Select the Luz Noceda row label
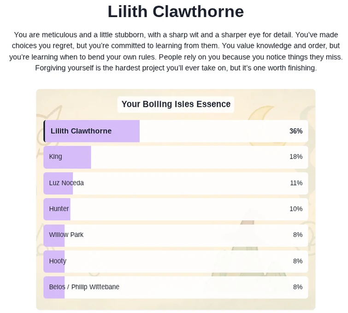Viewport: 348px width, 313px height. tap(66, 183)
